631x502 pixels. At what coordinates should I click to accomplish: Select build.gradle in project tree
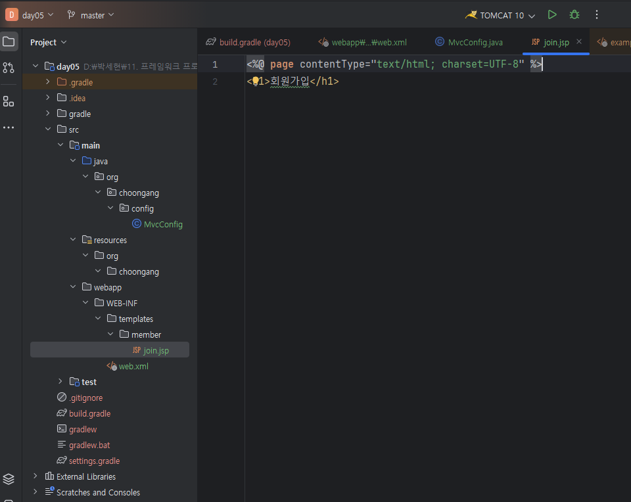[90, 413]
